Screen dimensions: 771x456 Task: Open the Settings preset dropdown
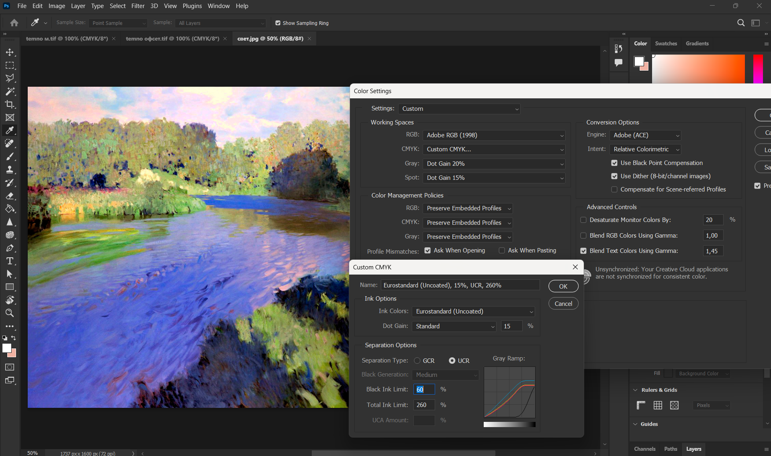point(459,109)
